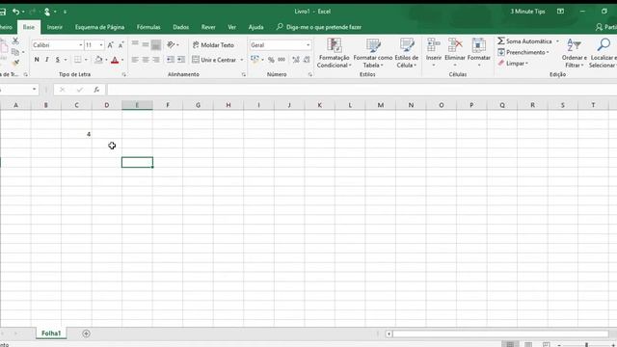The image size is (617, 347).
Task: Select the Folha1 sheet tab
Action: (x=51, y=334)
